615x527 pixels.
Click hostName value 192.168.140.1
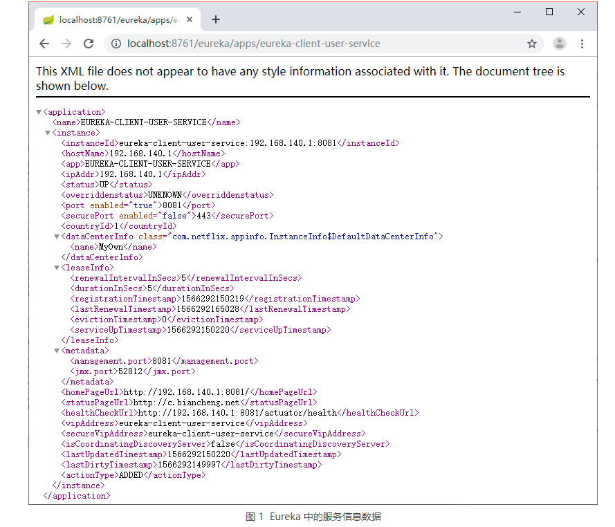(141, 154)
